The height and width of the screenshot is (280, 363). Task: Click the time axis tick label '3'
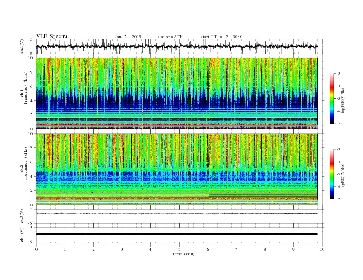122,249
